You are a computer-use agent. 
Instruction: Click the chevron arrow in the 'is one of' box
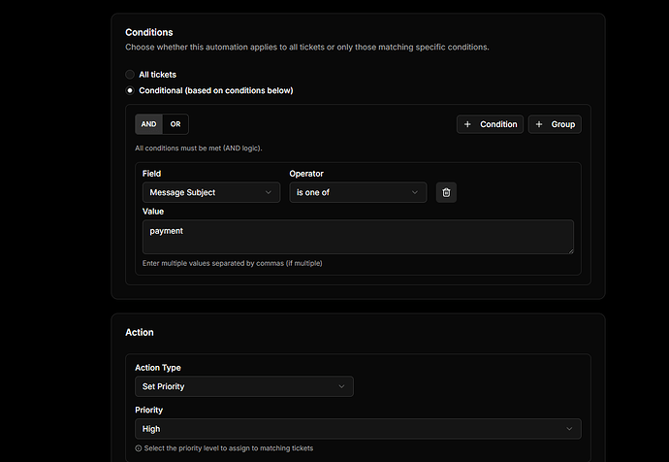coord(415,192)
